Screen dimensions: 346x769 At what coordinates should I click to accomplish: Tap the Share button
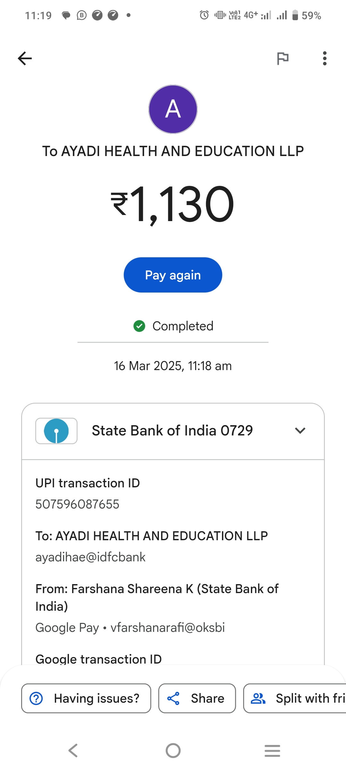(x=197, y=699)
